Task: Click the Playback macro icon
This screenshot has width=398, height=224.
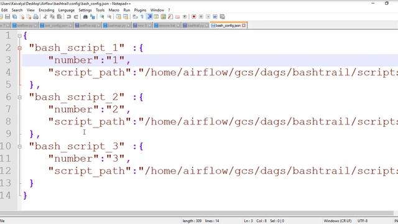Action: click(x=208, y=17)
